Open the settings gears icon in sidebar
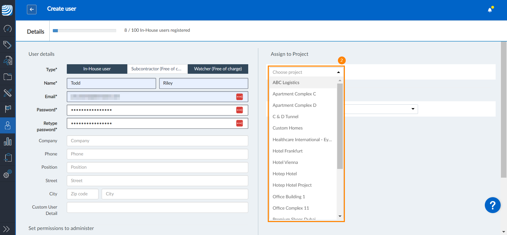 tap(8, 174)
